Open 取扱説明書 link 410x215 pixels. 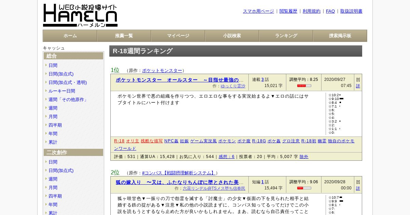(x=351, y=11)
